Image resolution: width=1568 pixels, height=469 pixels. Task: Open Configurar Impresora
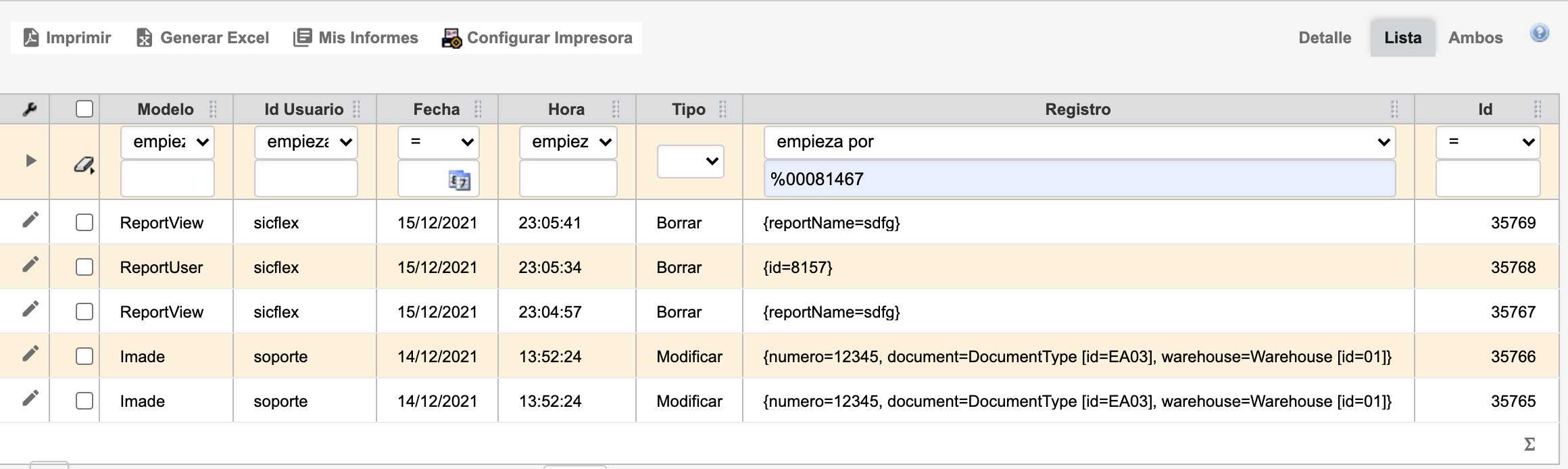click(537, 38)
